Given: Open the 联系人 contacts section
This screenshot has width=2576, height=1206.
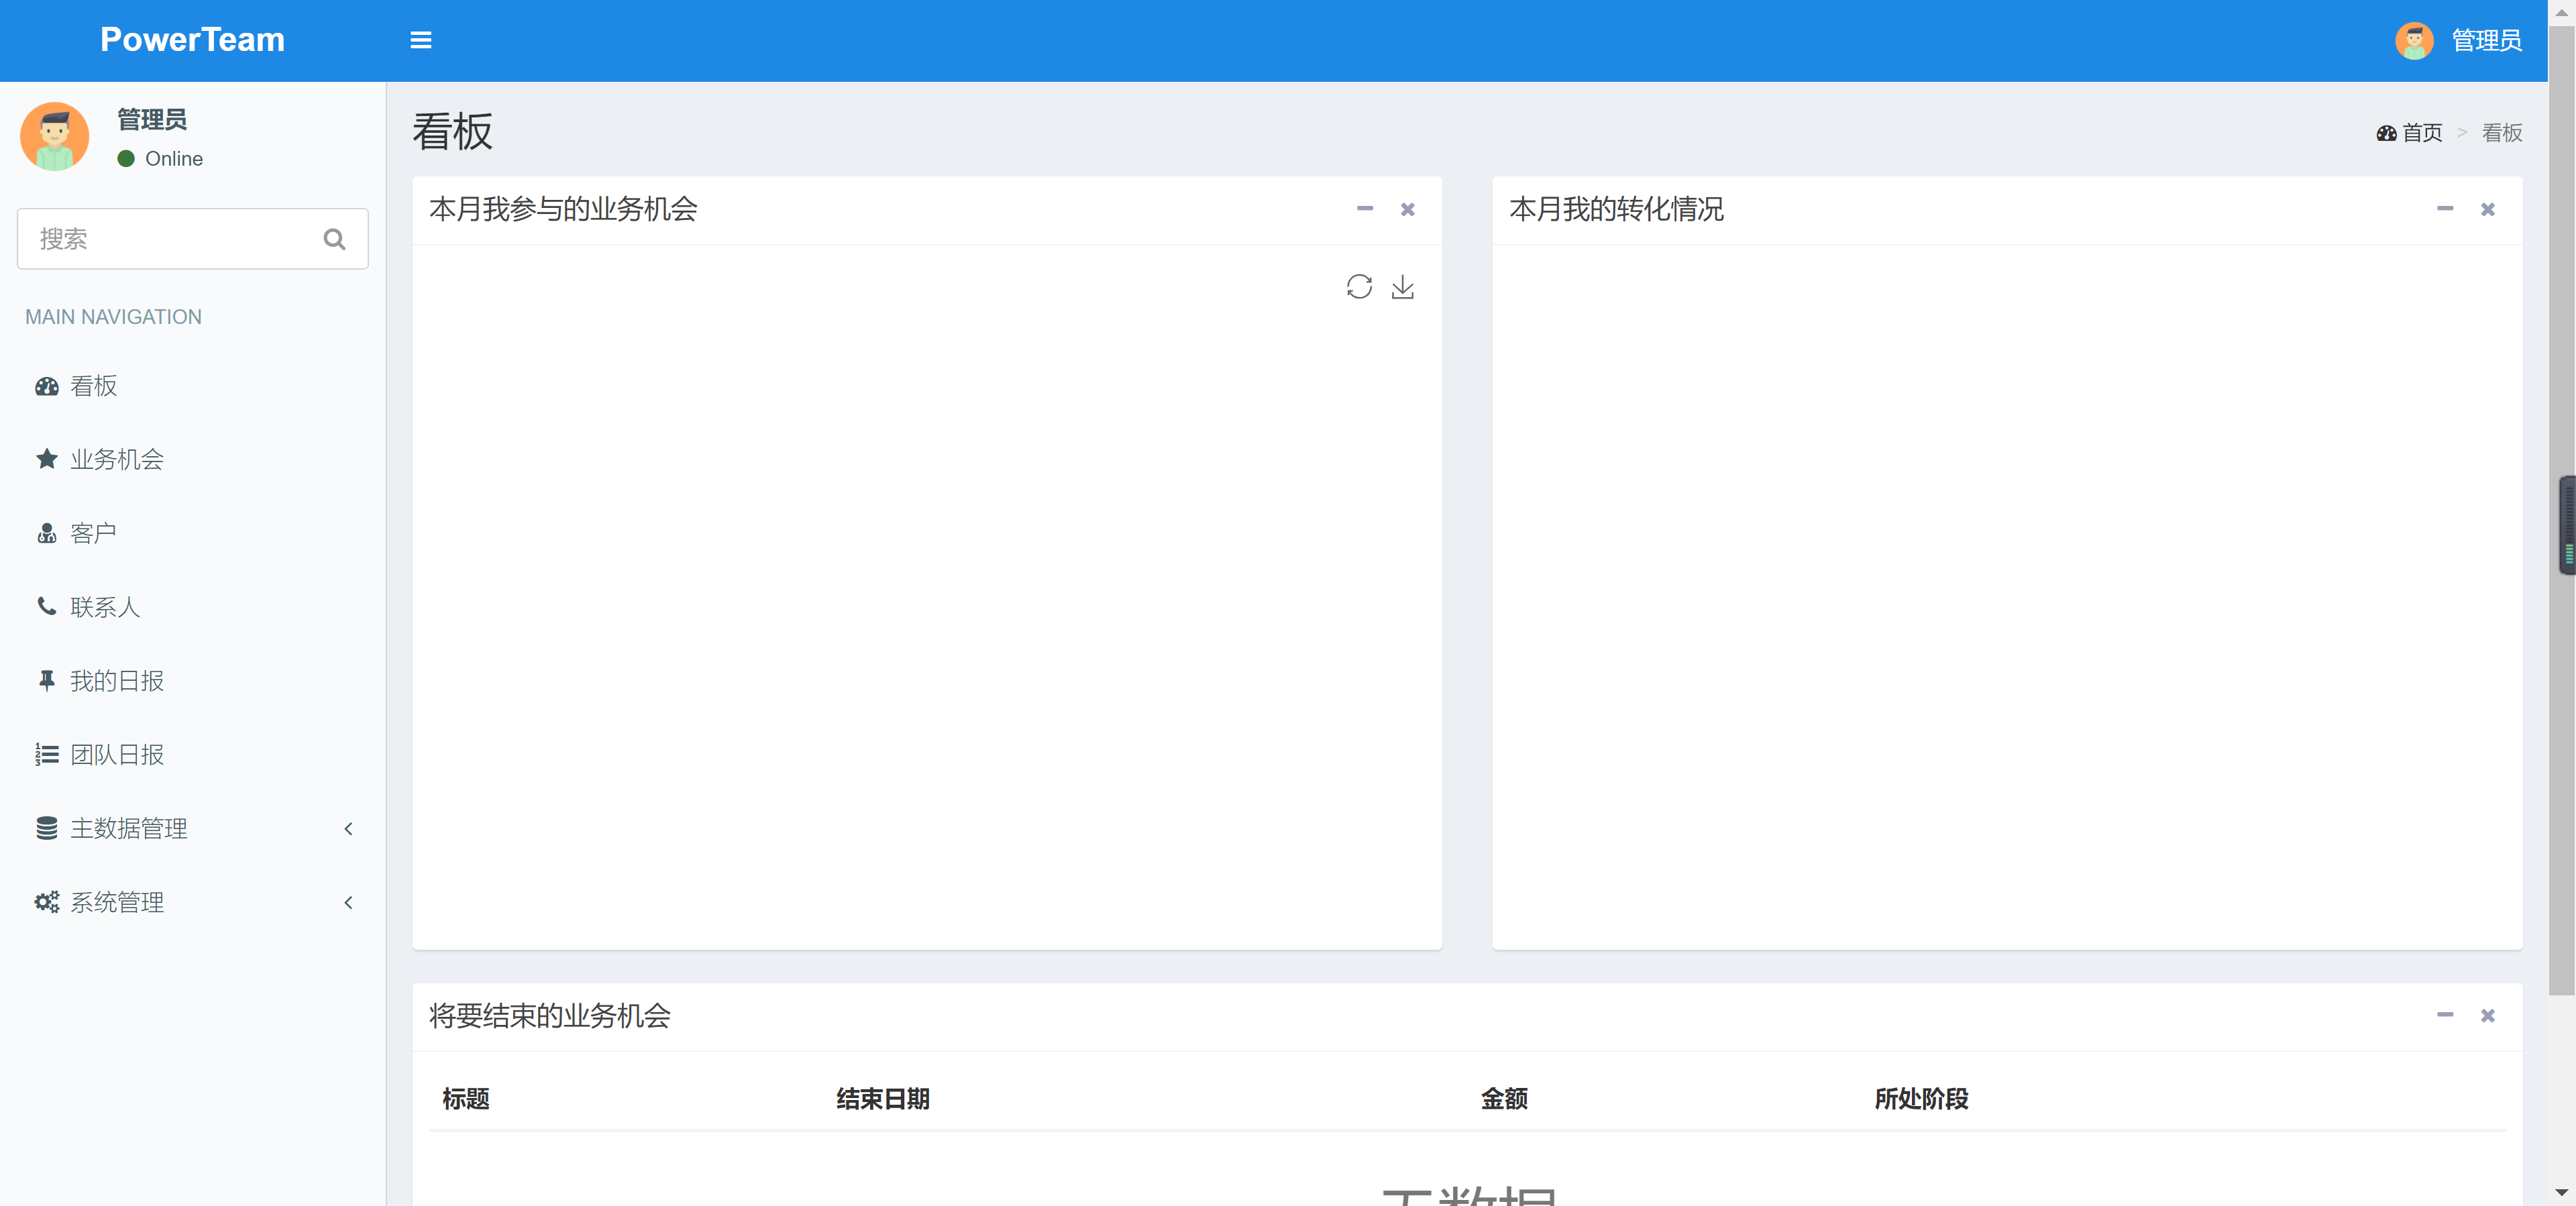Looking at the screenshot, I should coord(105,607).
